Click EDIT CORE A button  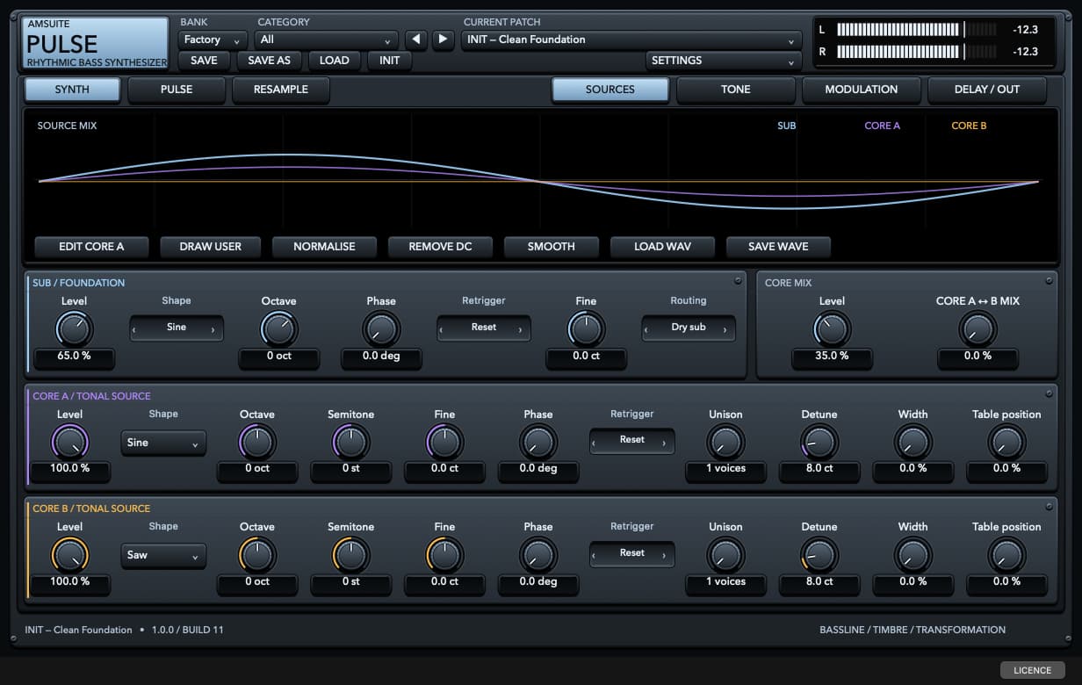pyautogui.click(x=91, y=247)
